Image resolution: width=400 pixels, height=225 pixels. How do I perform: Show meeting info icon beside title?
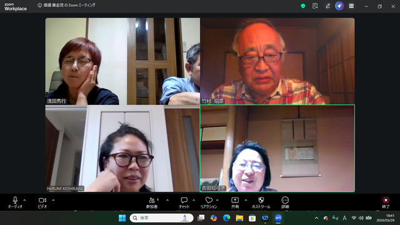[x=39, y=5]
